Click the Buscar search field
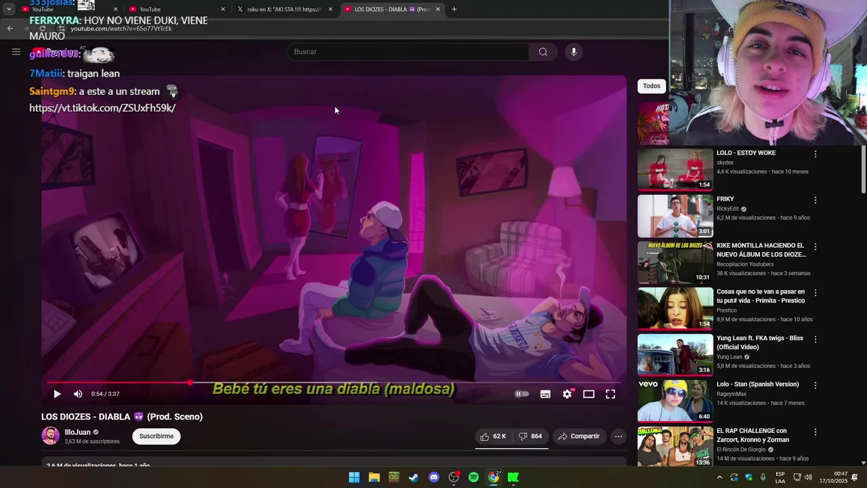The height and width of the screenshot is (488, 867). tap(408, 52)
